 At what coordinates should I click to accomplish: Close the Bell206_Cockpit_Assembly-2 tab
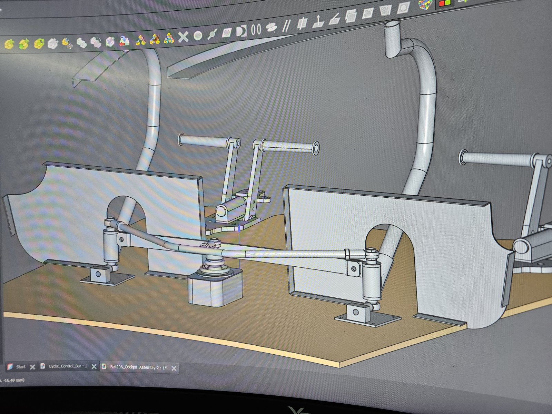coord(174,368)
